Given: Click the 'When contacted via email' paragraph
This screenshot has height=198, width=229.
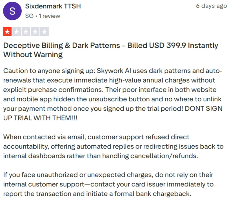Looking at the screenshot, I should click(113, 146).
